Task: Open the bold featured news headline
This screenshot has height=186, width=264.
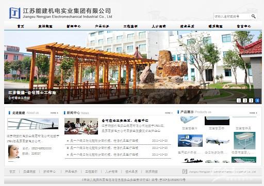Action: pyautogui.click(x=125, y=121)
